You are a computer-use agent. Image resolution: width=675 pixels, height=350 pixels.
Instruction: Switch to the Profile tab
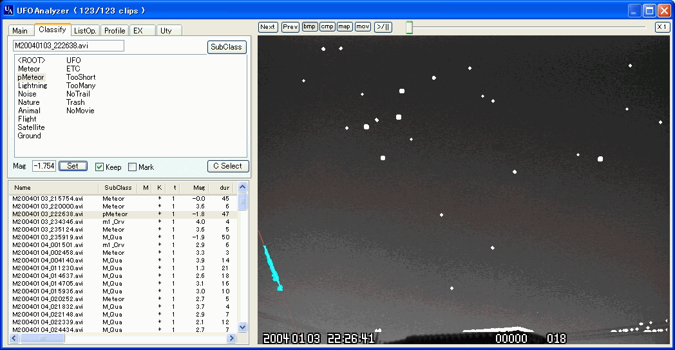(115, 30)
